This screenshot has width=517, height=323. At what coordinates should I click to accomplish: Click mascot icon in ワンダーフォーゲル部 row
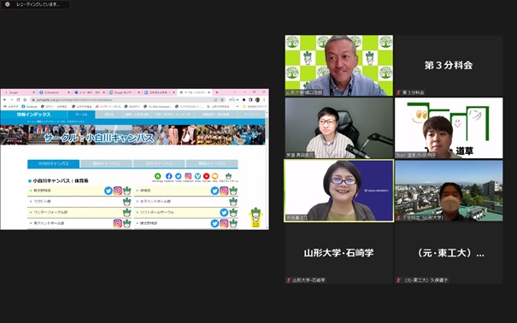pyautogui.click(x=127, y=212)
